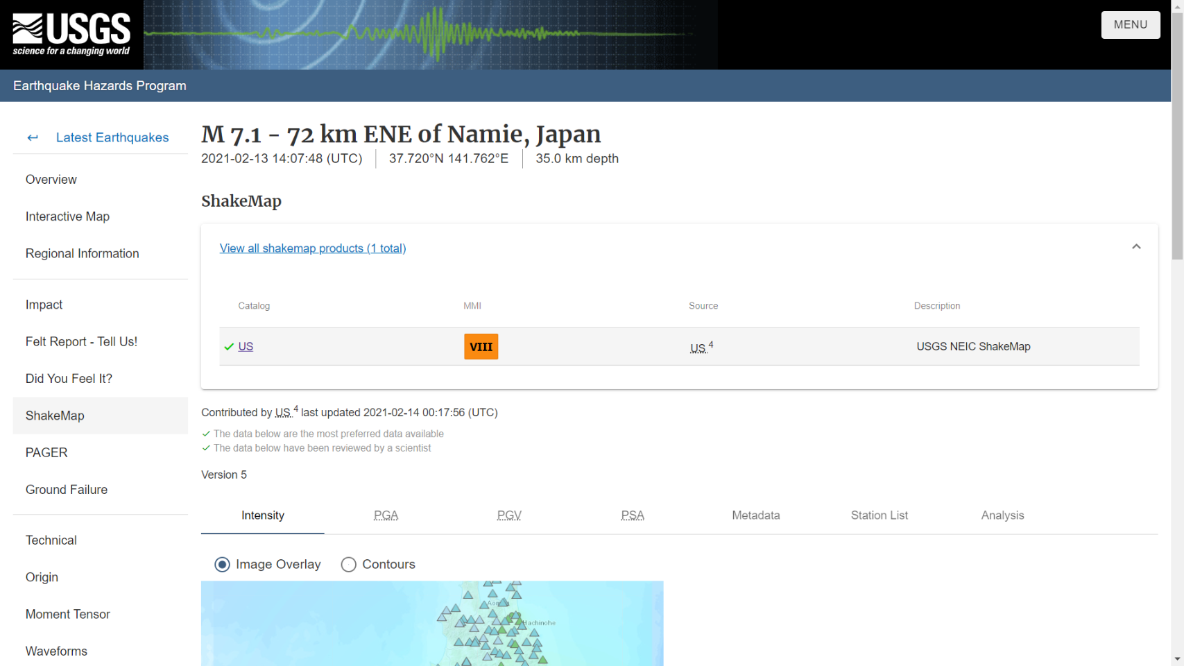Open the MENU button in the header
This screenshot has height=666, width=1184.
click(1130, 25)
